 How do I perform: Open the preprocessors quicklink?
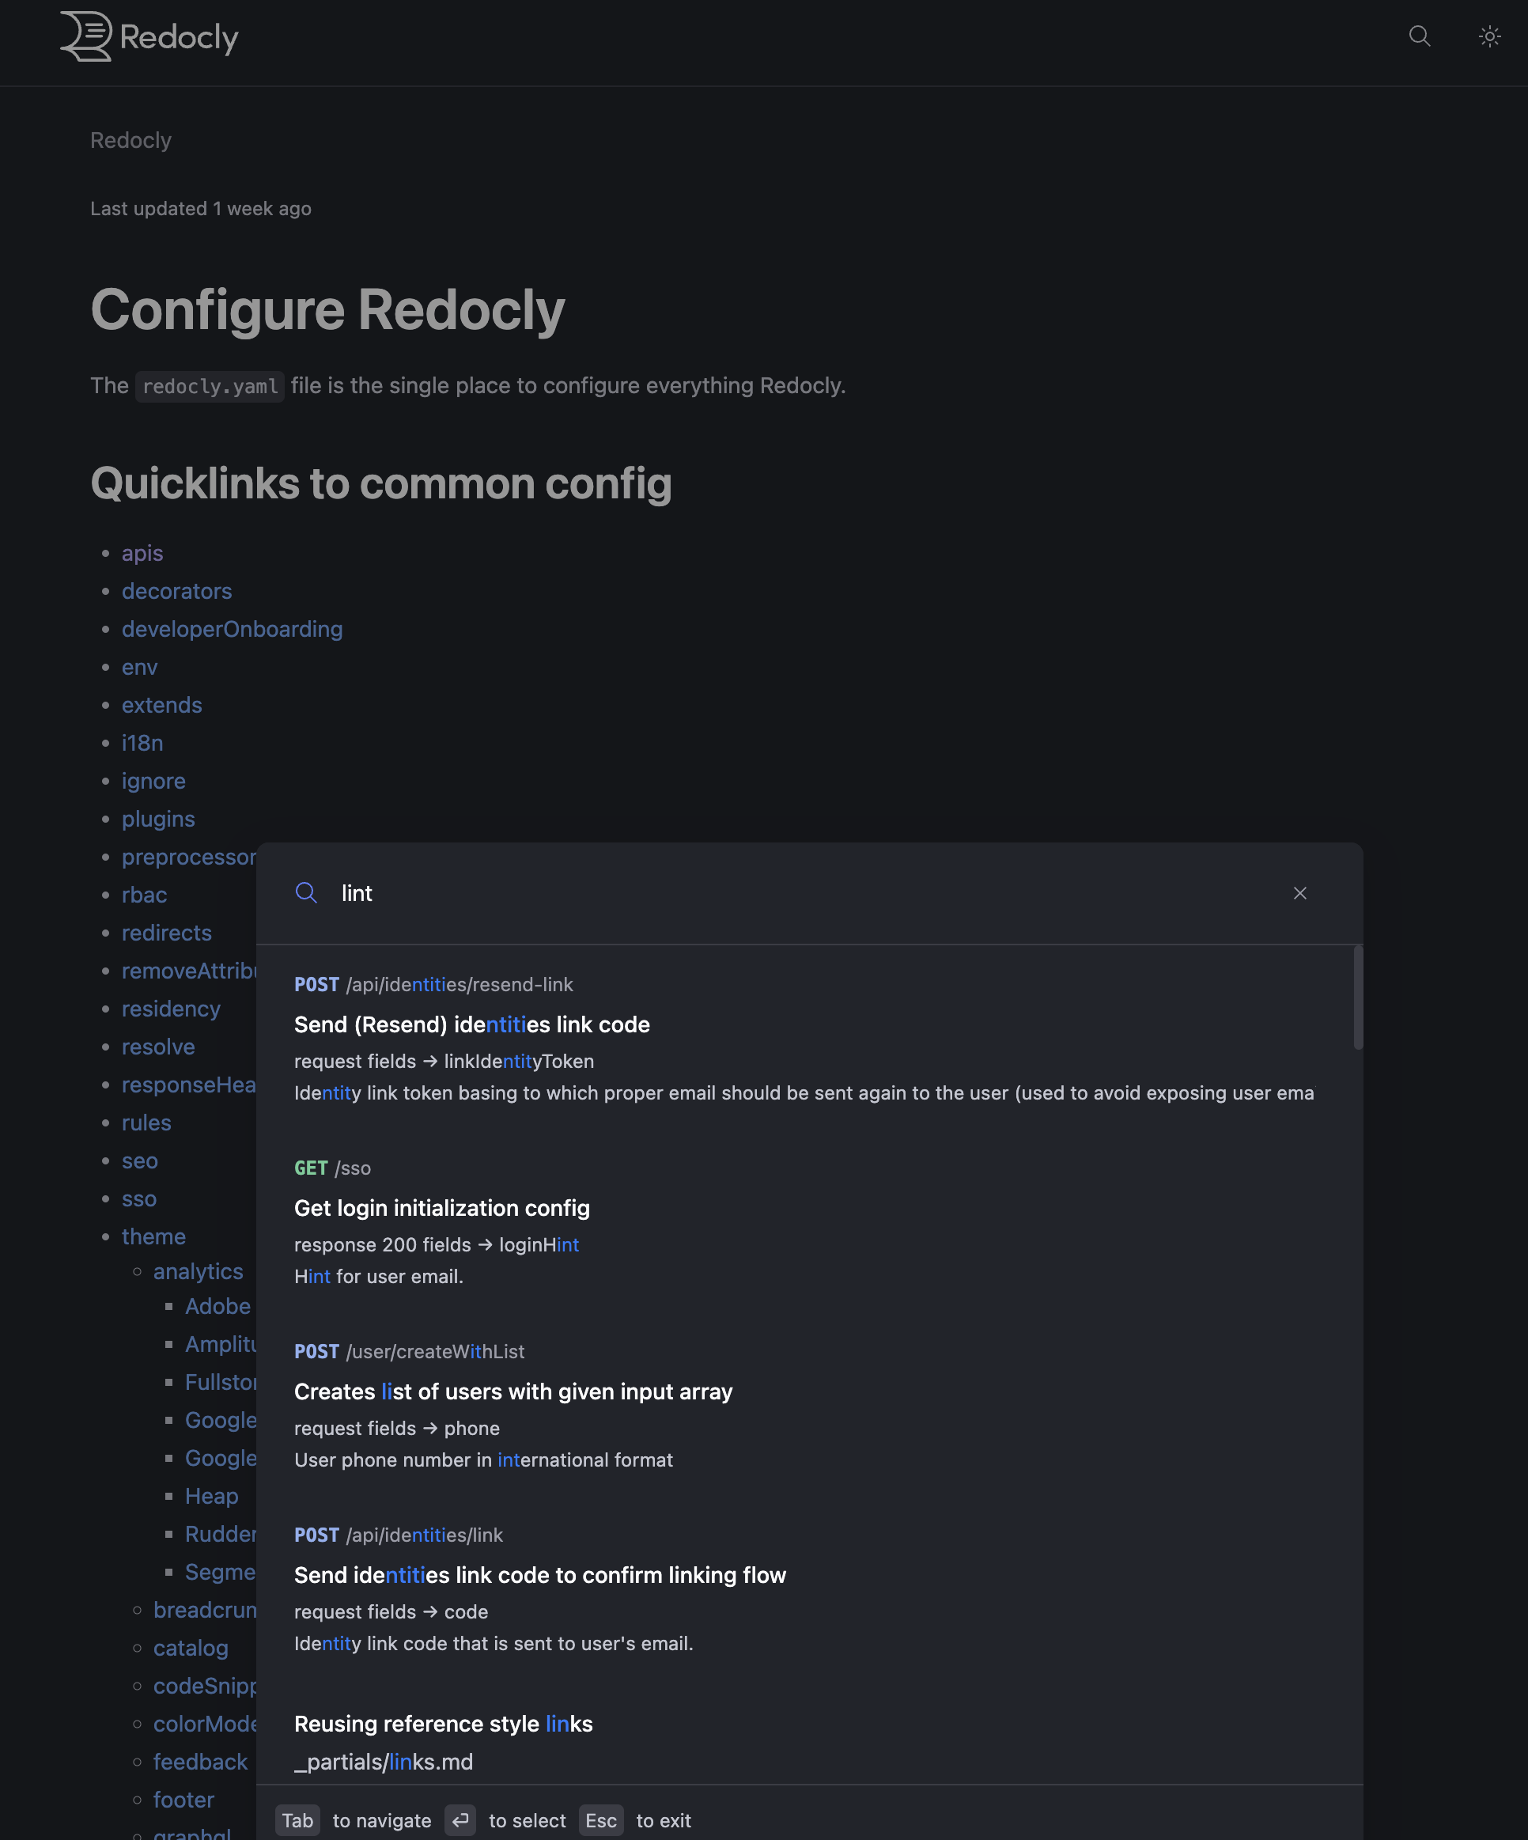188,857
